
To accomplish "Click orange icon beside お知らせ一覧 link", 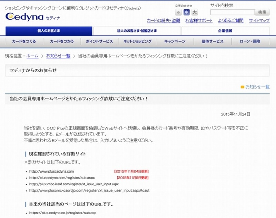I will point(242,87).
